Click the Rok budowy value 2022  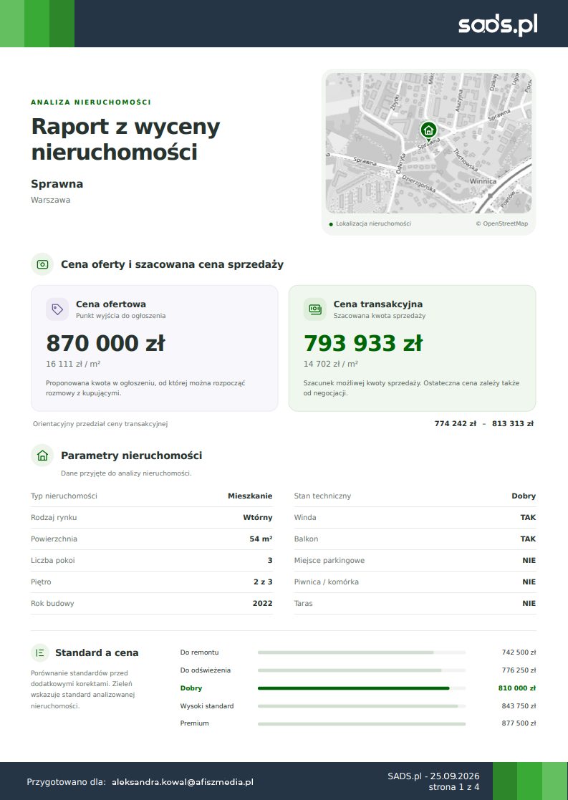pos(262,603)
